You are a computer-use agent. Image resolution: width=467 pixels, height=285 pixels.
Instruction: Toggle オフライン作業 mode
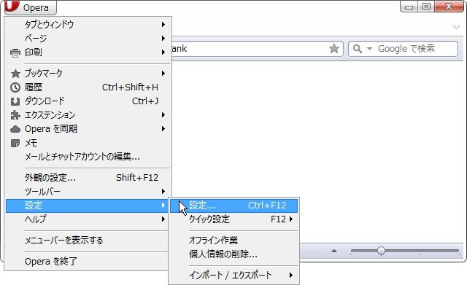233,241
